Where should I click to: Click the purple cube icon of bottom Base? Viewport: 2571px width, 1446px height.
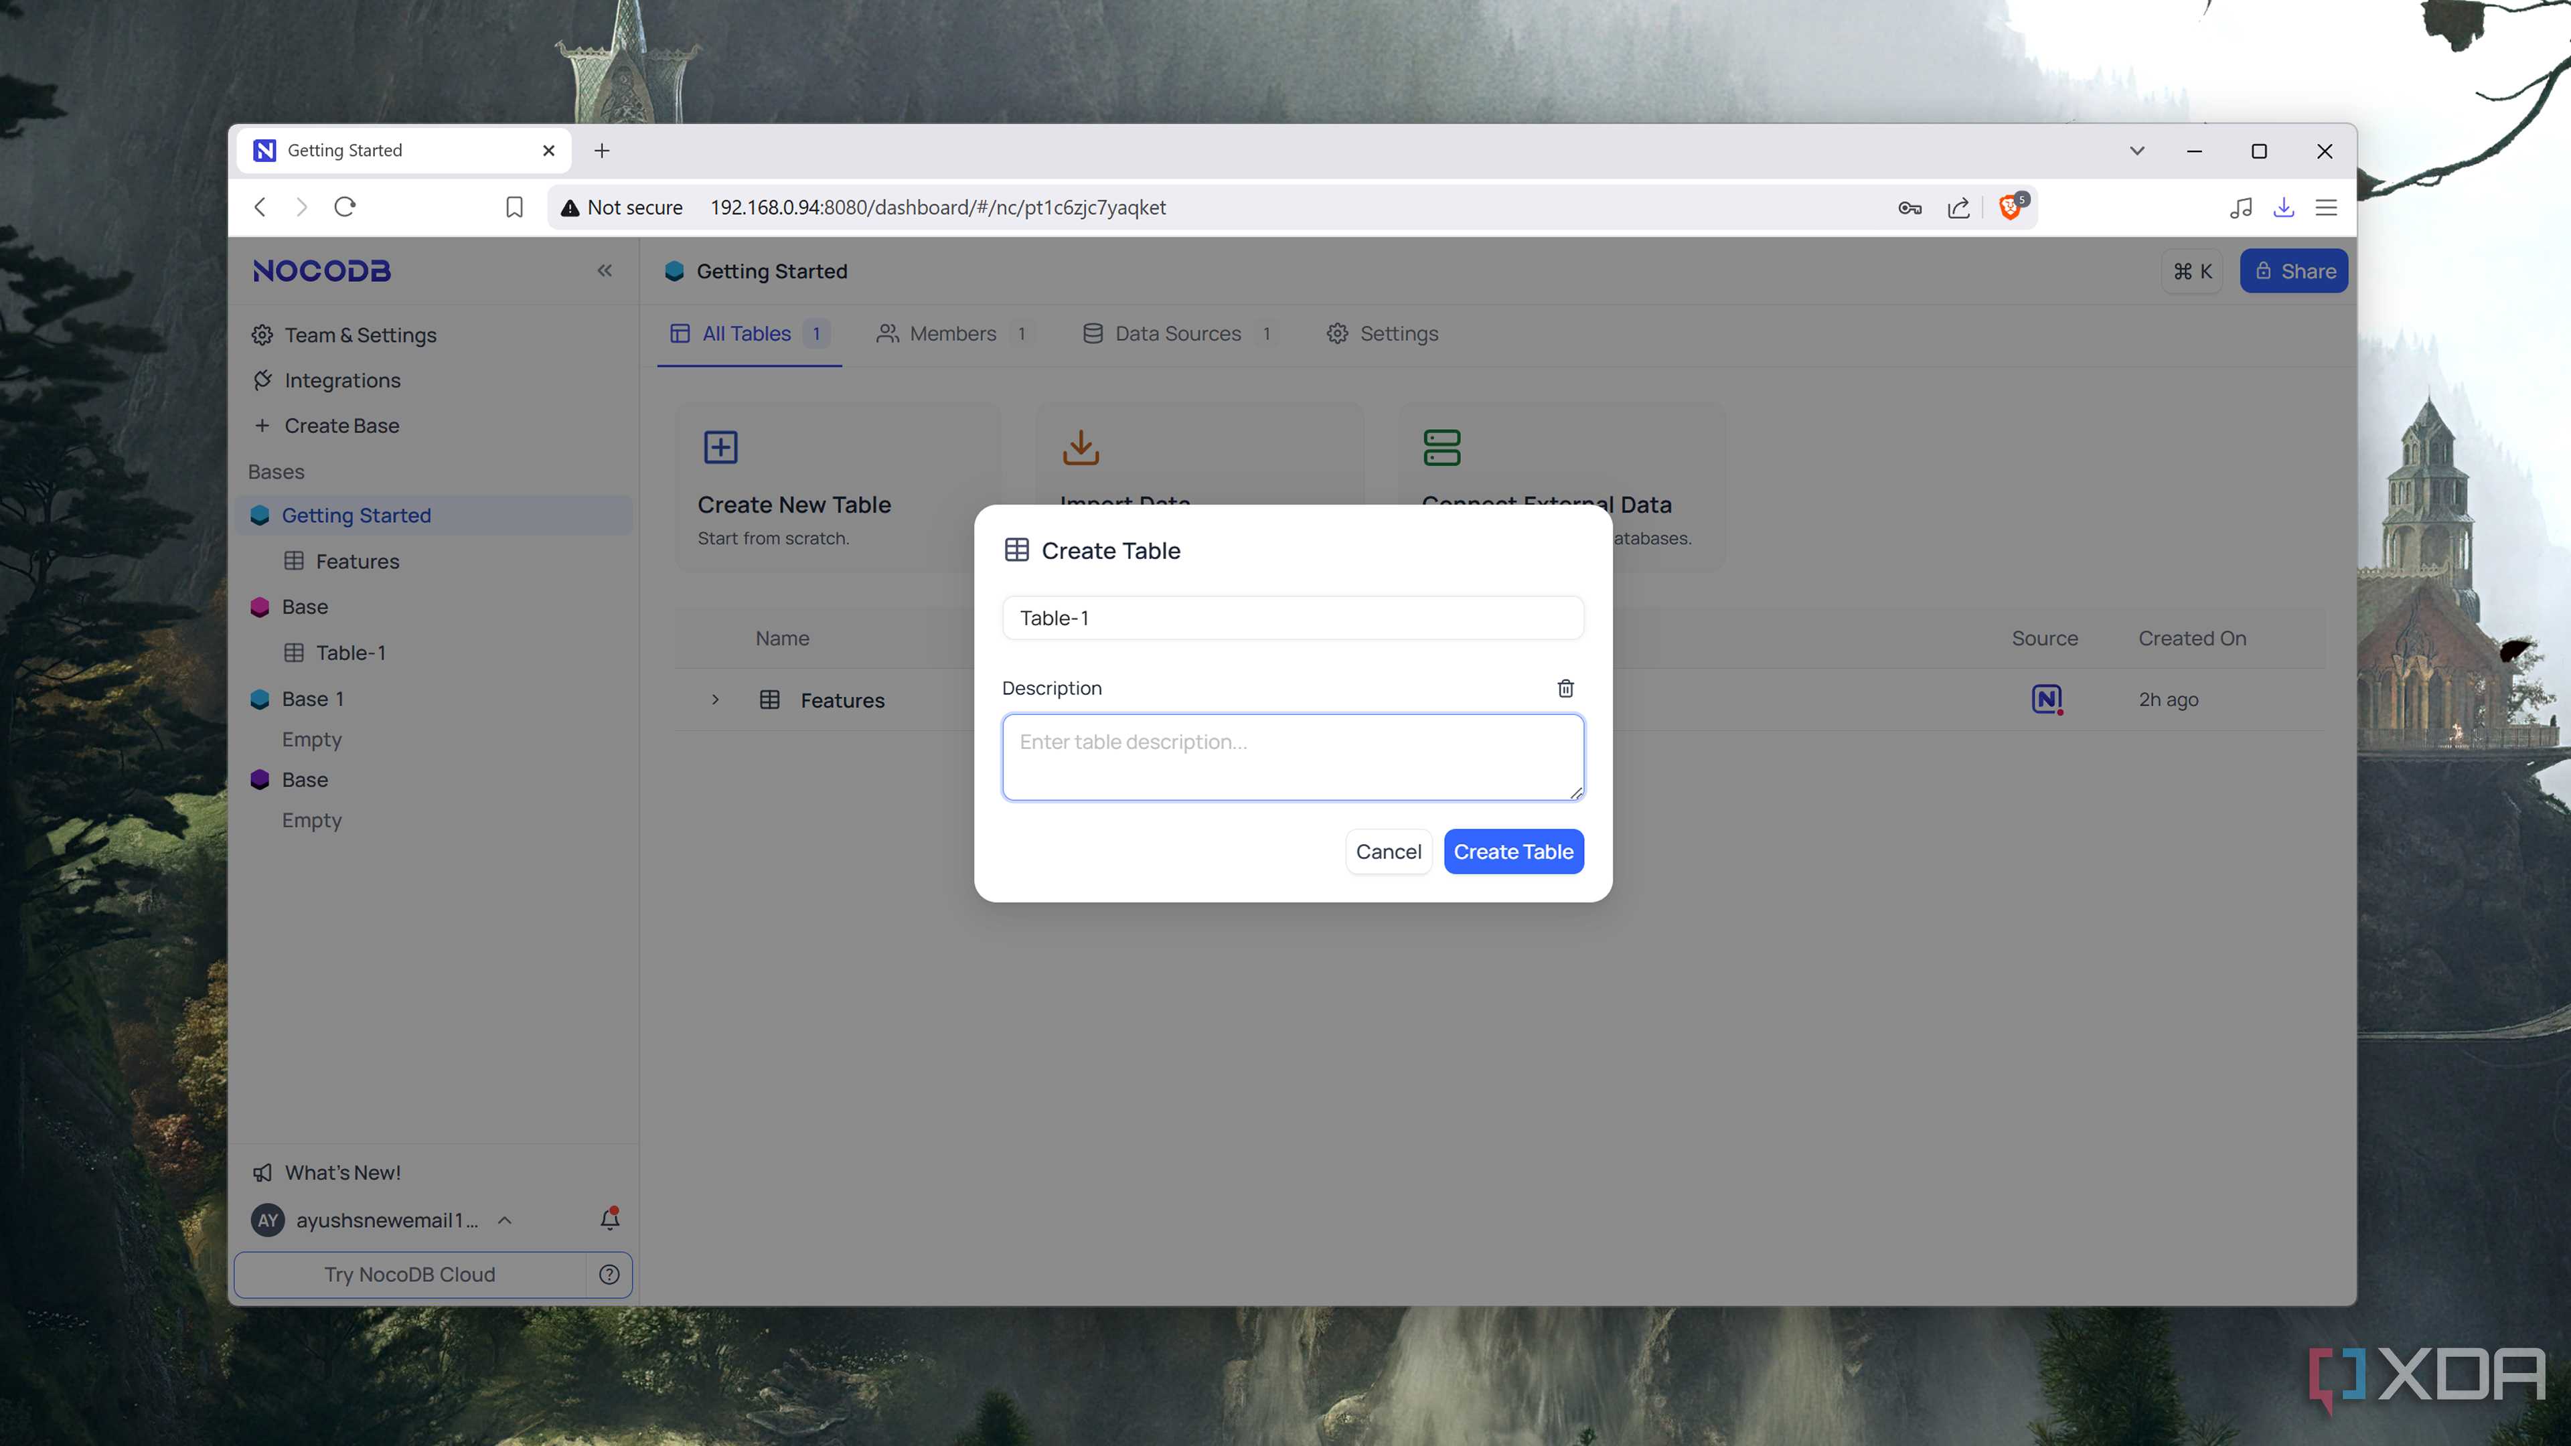pyautogui.click(x=260, y=779)
